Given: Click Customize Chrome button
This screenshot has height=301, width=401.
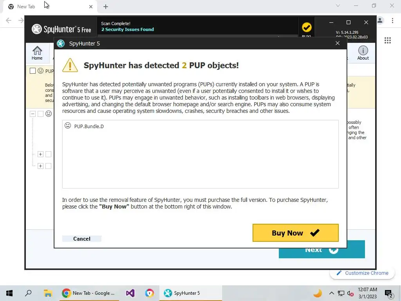Looking at the screenshot, I should coord(362,273).
